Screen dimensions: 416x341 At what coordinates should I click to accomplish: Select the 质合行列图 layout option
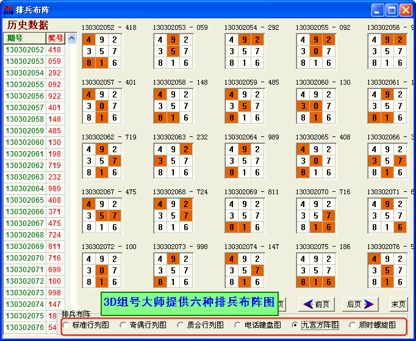click(x=181, y=325)
